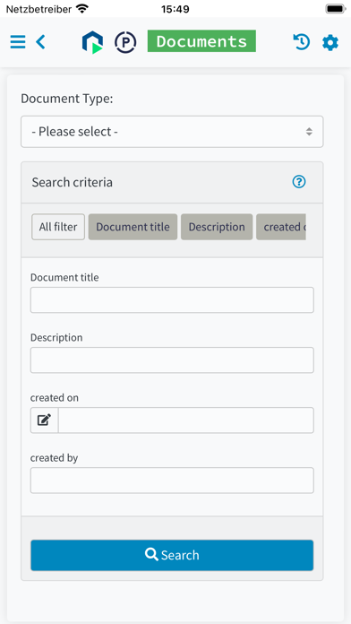Click the created on edit icon
Viewport: 351px width, 624px height.
[x=45, y=420]
